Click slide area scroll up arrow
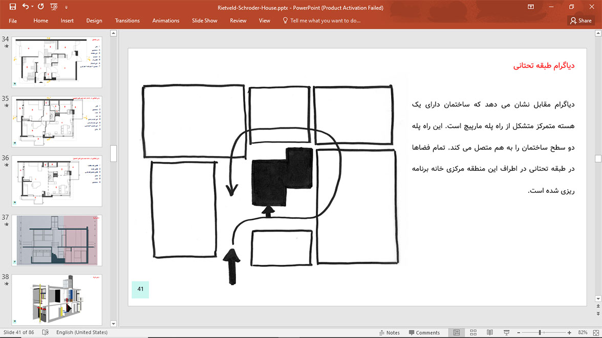Image resolution: width=602 pixels, height=338 pixels. pos(598,33)
